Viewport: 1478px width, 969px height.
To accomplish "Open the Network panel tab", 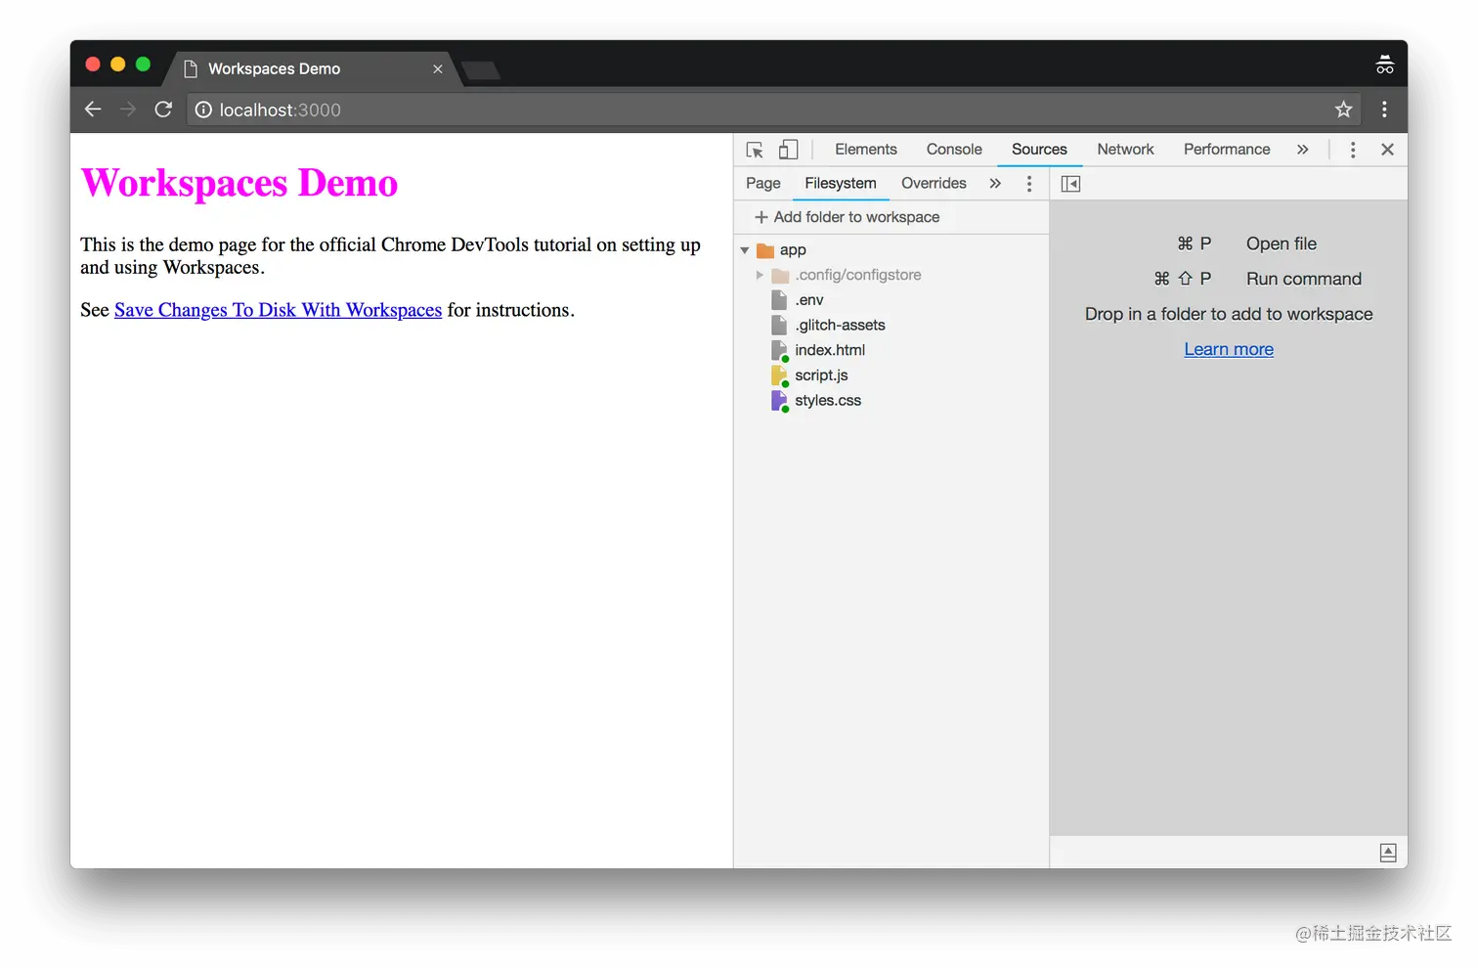I will [x=1125, y=150].
